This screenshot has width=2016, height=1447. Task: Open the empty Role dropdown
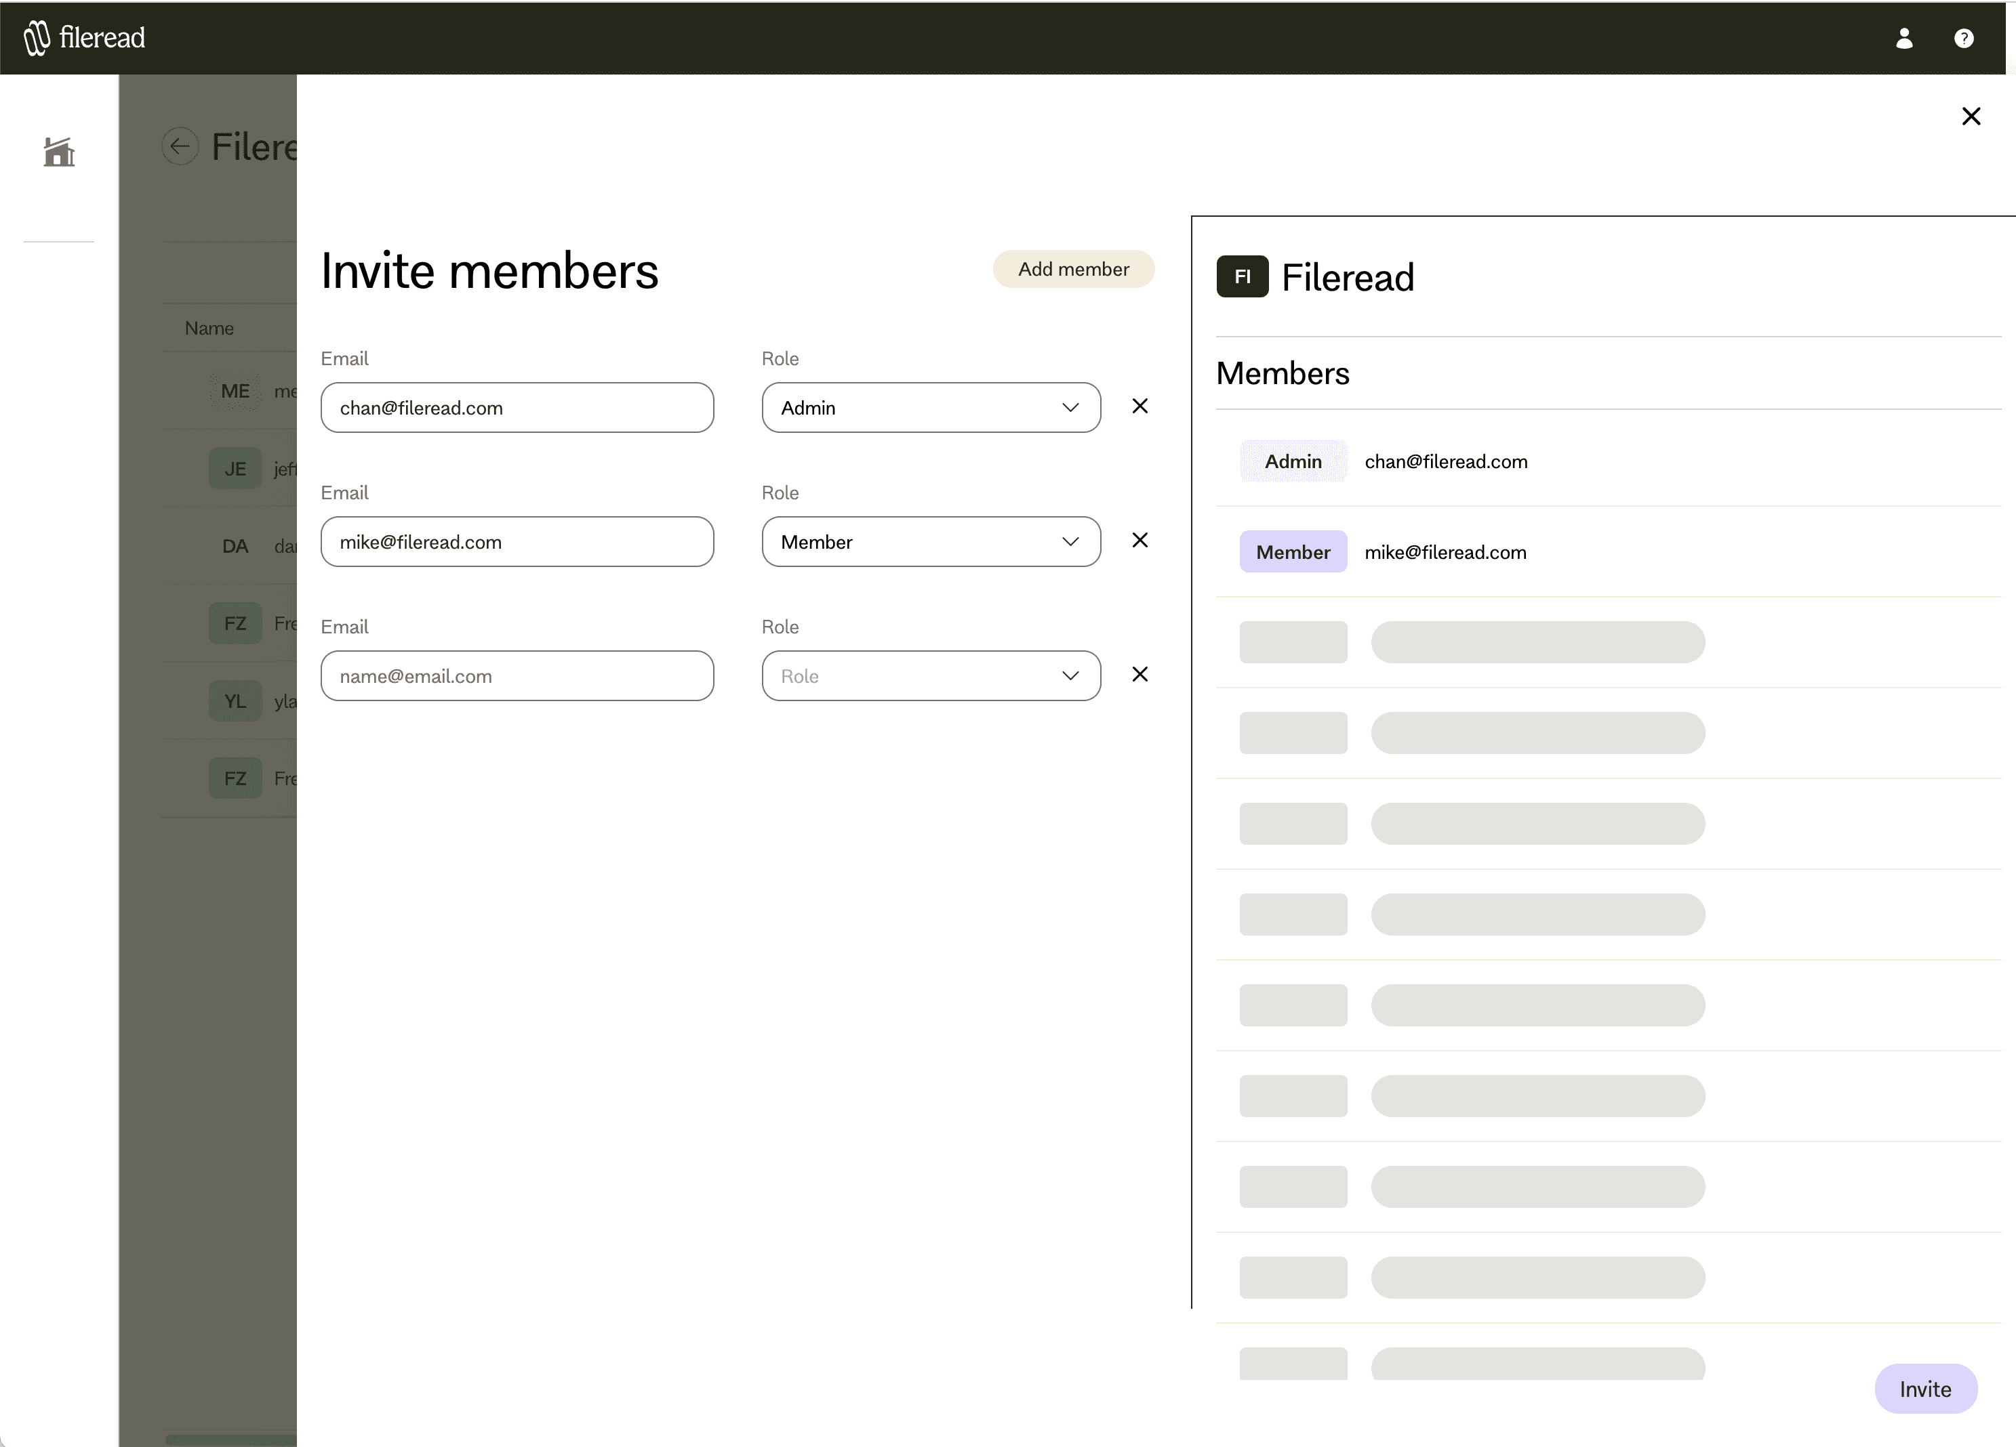(x=931, y=676)
